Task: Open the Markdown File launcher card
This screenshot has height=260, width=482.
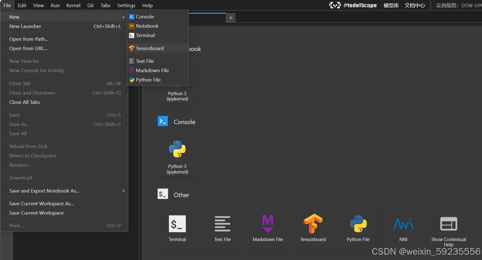Action: (268, 229)
